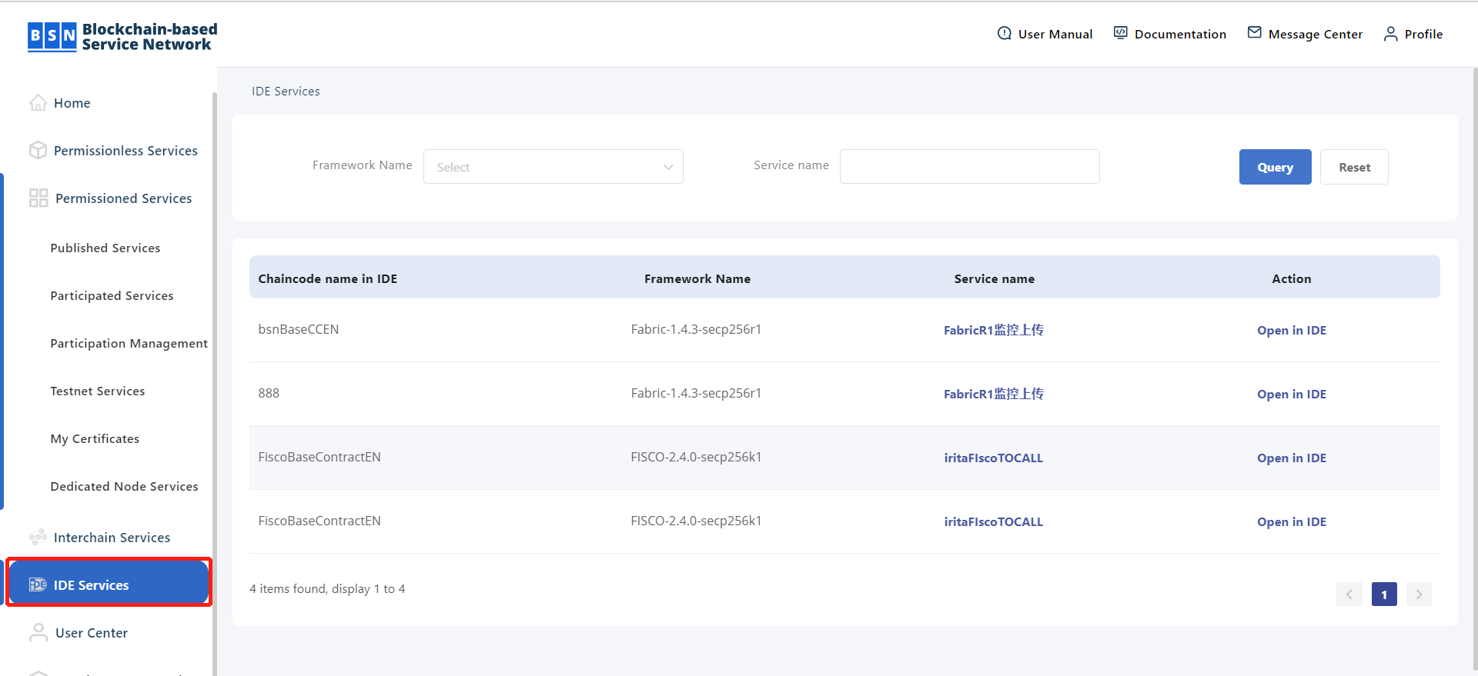
Task: Click the Permissionless Services cube icon
Action: [38, 151]
